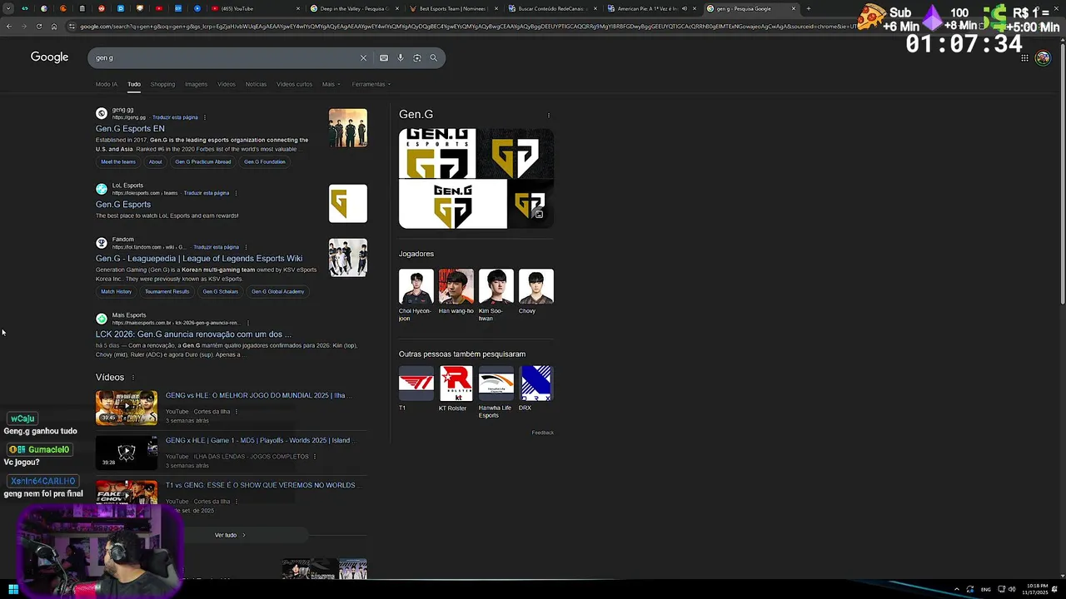Open ENG language indicator
The image size is (1066, 599).
(x=986, y=590)
